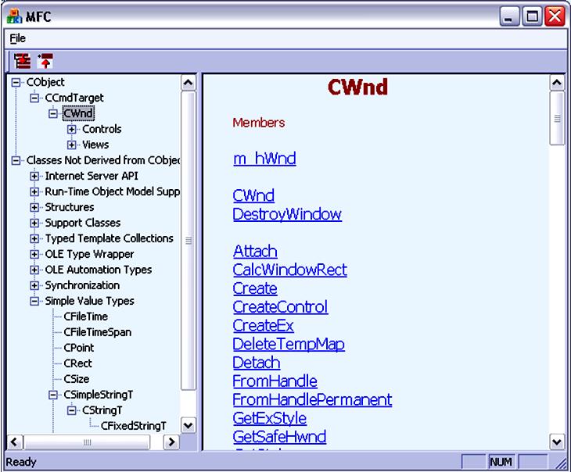This screenshot has height=472, width=571.
Task: Select the CWnd tree item
Action: point(78,113)
